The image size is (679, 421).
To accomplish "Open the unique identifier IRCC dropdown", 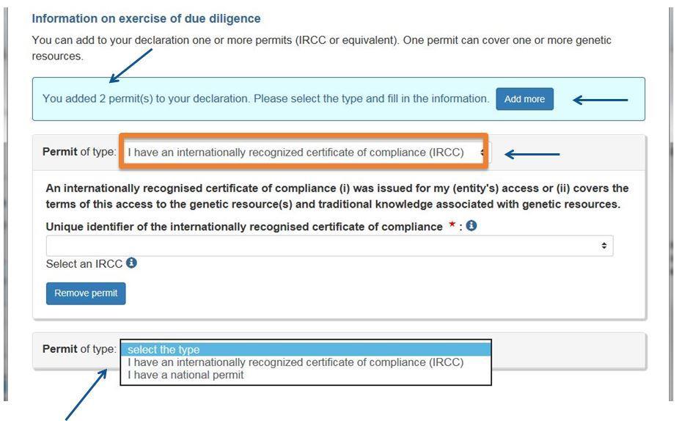I will tap(329, 246).
